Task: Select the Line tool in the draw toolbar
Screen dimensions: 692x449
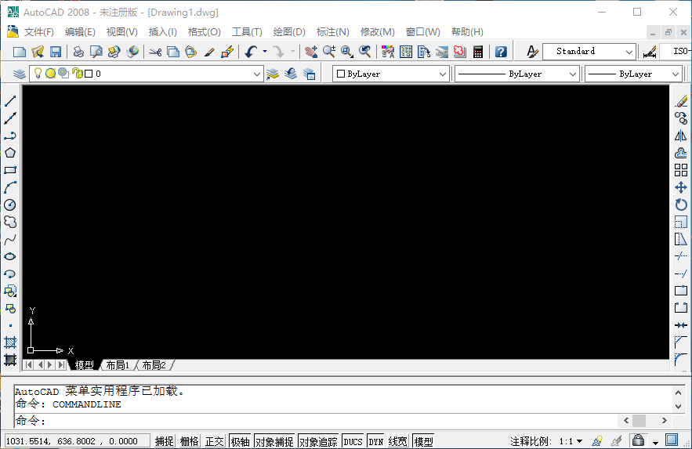Action: click(10, 101)
